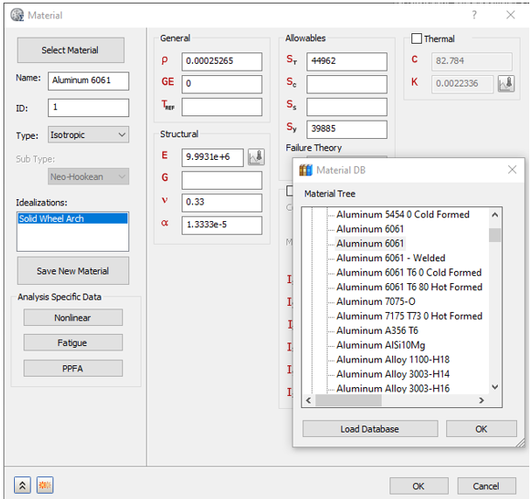Click OK in the Material dialog
This screenshot has height=499, width=531.
418,486
